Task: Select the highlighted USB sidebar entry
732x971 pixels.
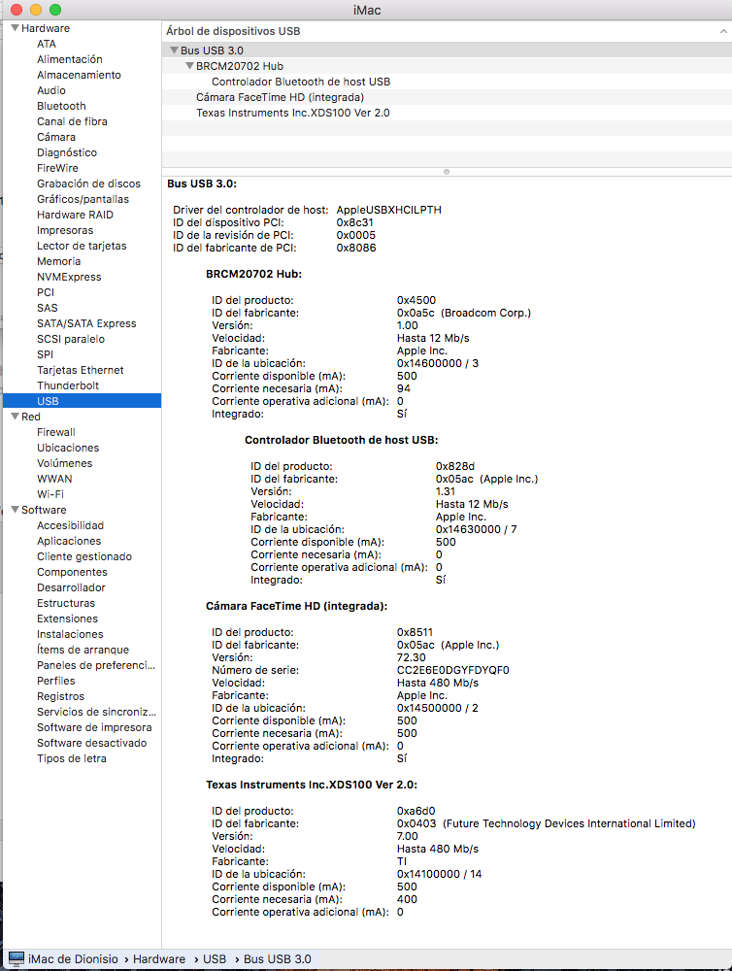Action: (82, 401)
